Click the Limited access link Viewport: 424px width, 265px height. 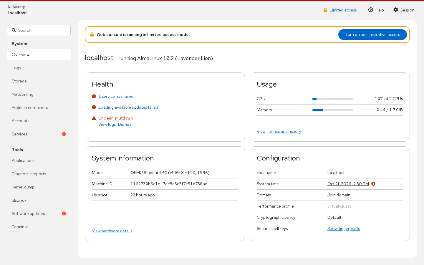[x=343, y=10]
